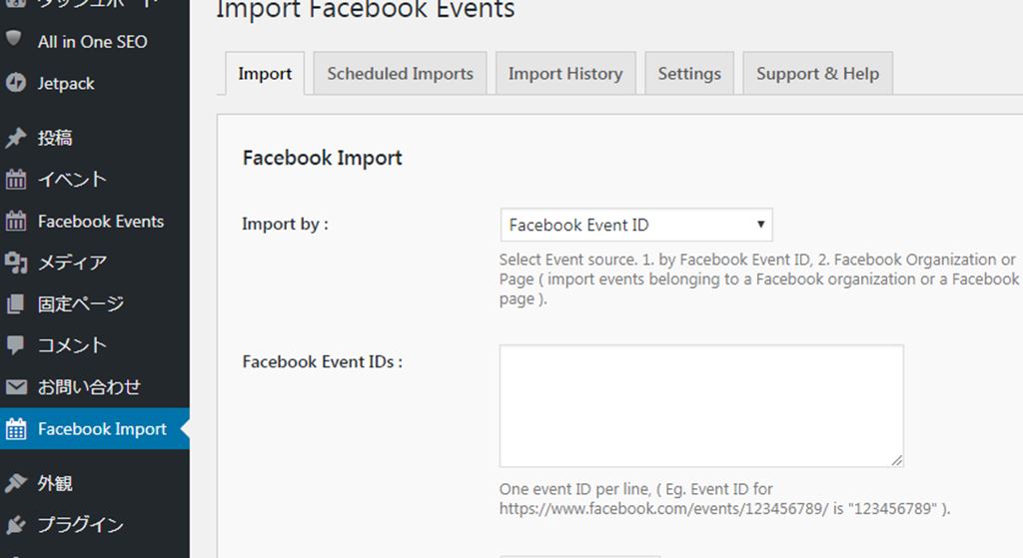Click the pushpin icon beside 投稿
The image size is (1023, 558).
tap(15, 138)
